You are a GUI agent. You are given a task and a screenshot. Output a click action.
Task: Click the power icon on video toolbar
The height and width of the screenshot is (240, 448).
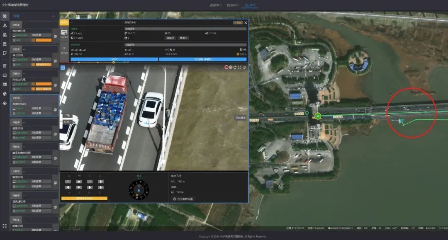click(244, 67)
